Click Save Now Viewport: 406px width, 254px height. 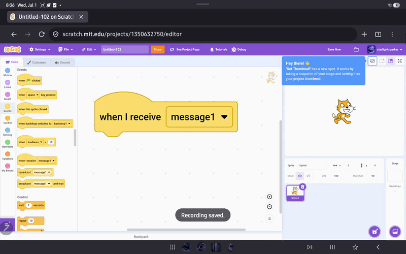334,49
